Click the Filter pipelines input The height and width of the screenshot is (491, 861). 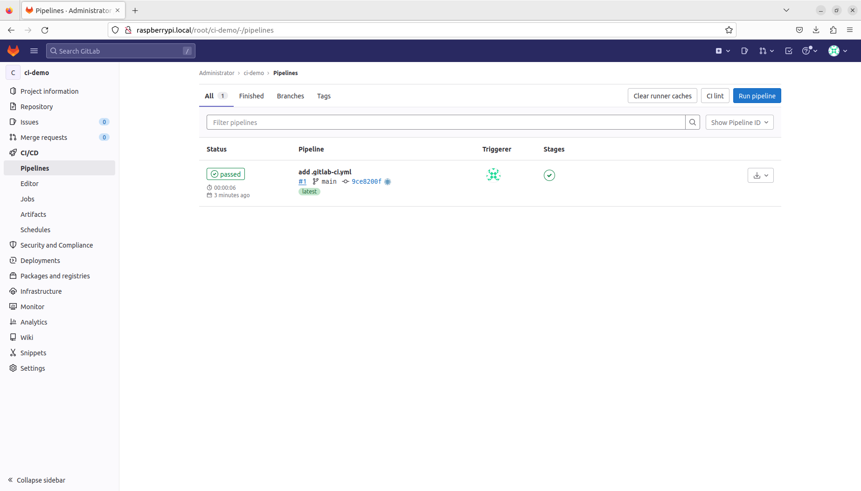coord(446,122)
